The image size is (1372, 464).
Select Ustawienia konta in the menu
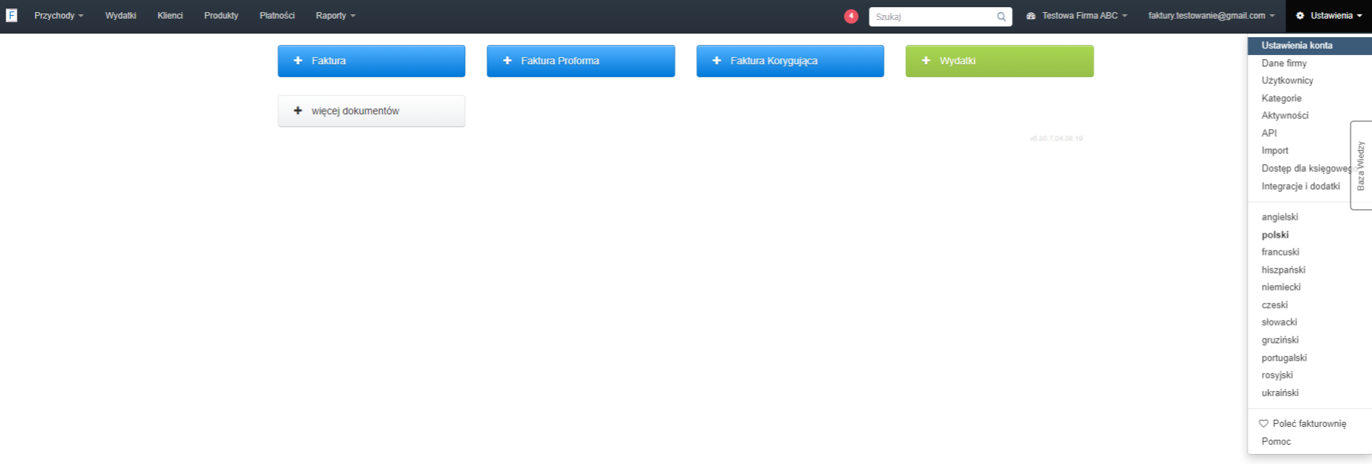pos(1309,46)
